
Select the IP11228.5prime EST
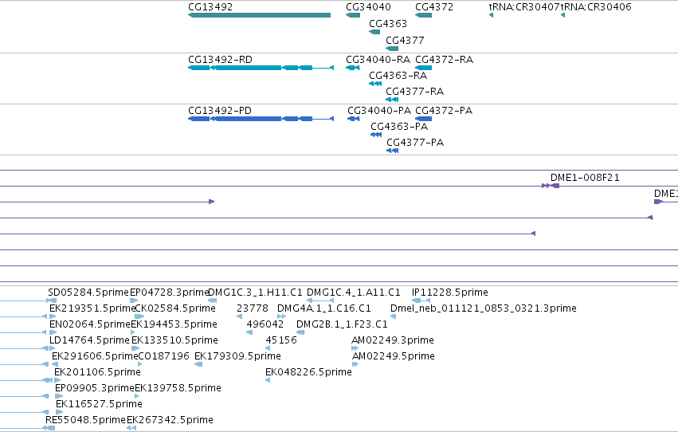click(421, 300)
